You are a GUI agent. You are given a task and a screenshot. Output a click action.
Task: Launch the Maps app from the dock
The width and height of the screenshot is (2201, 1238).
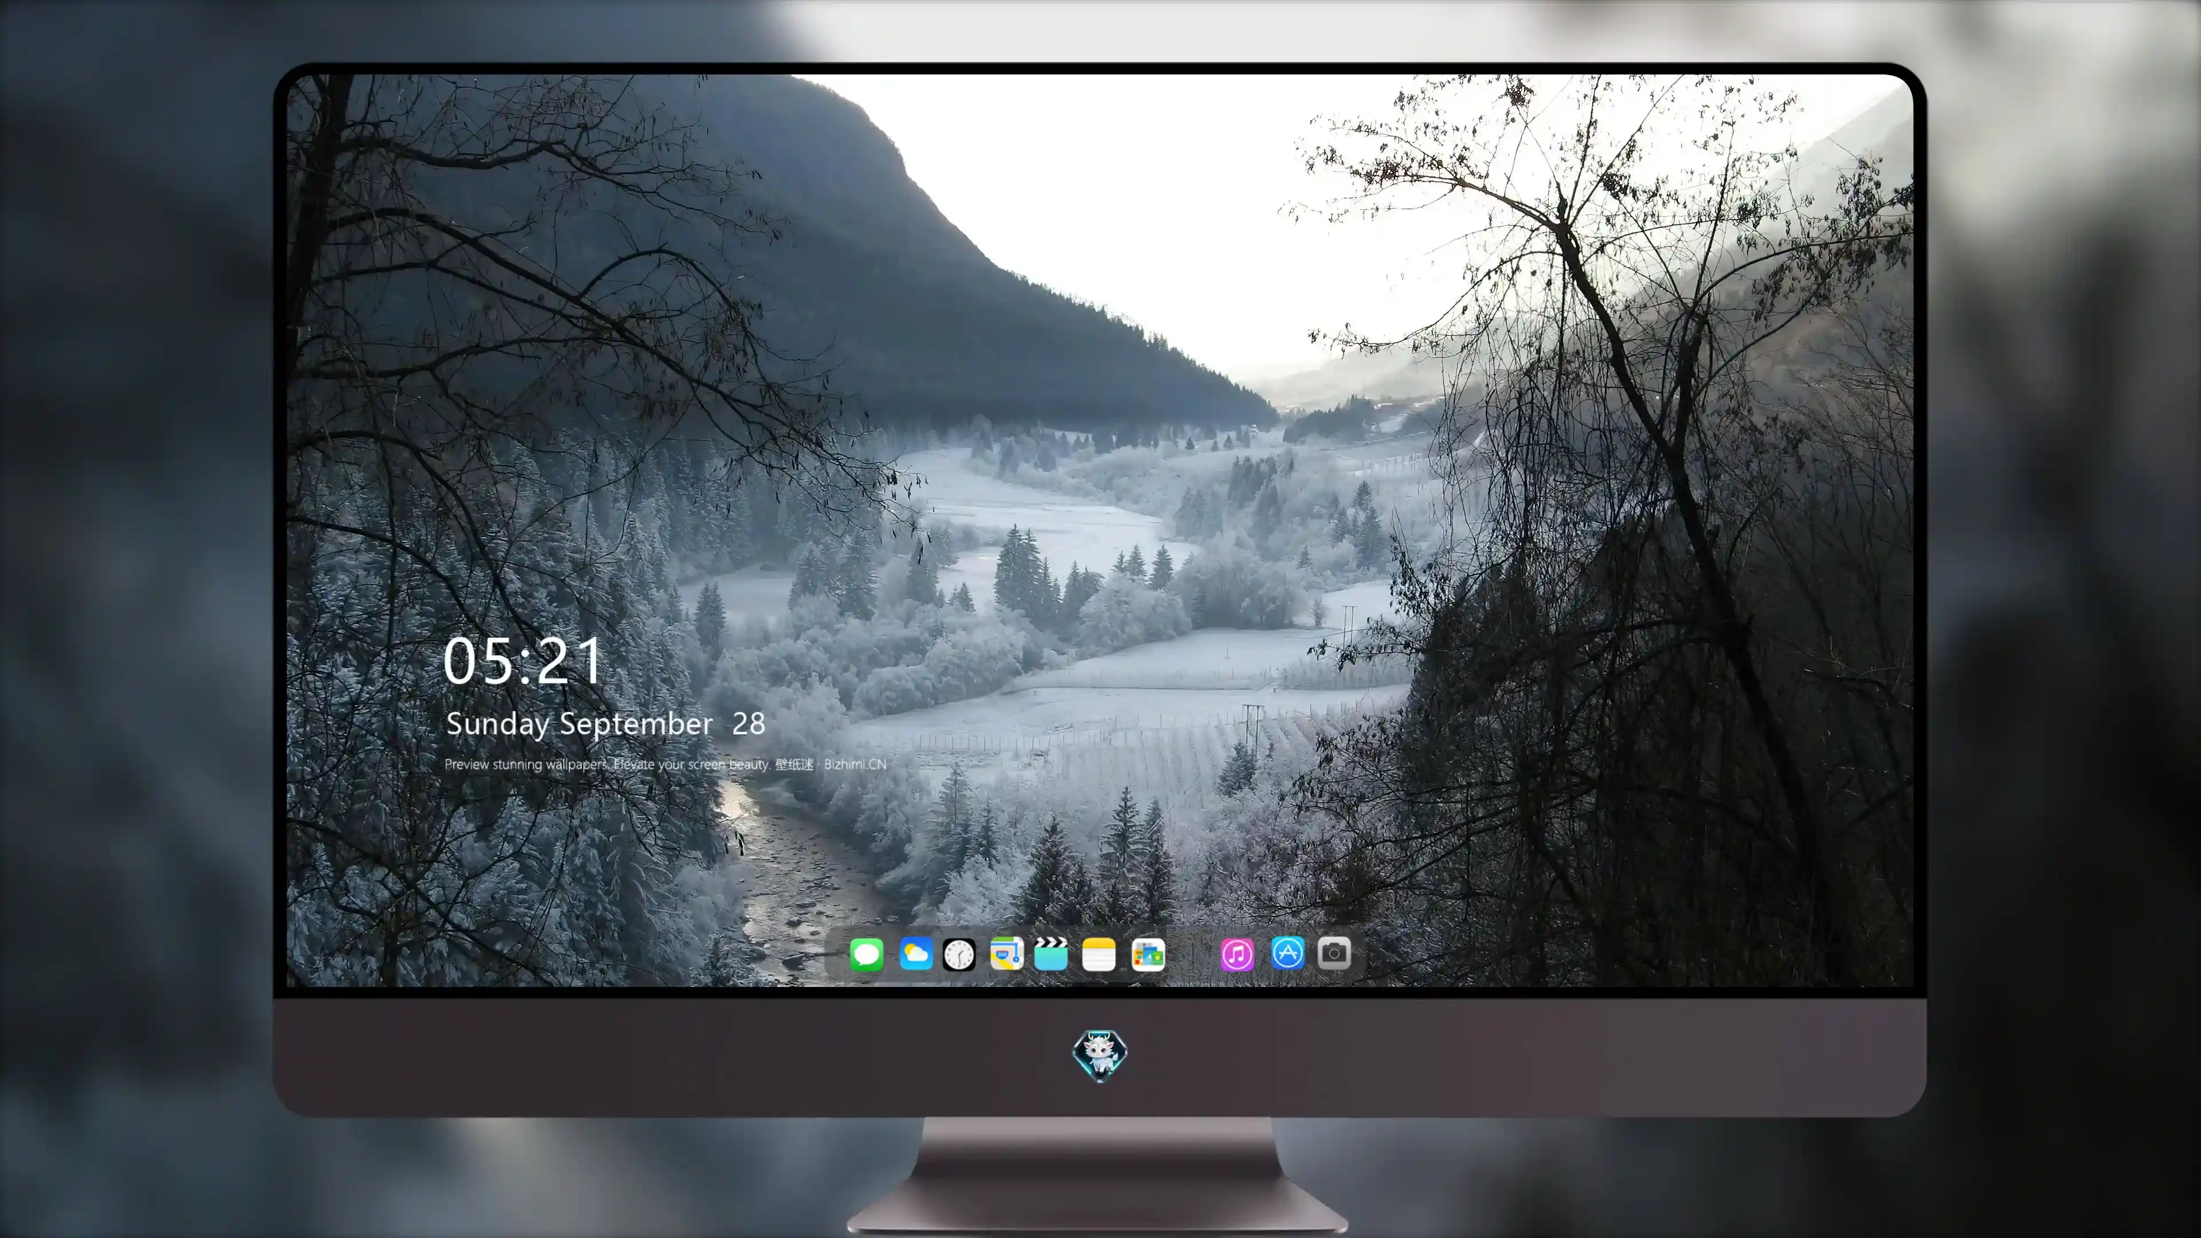click(x=1006, y=954)
